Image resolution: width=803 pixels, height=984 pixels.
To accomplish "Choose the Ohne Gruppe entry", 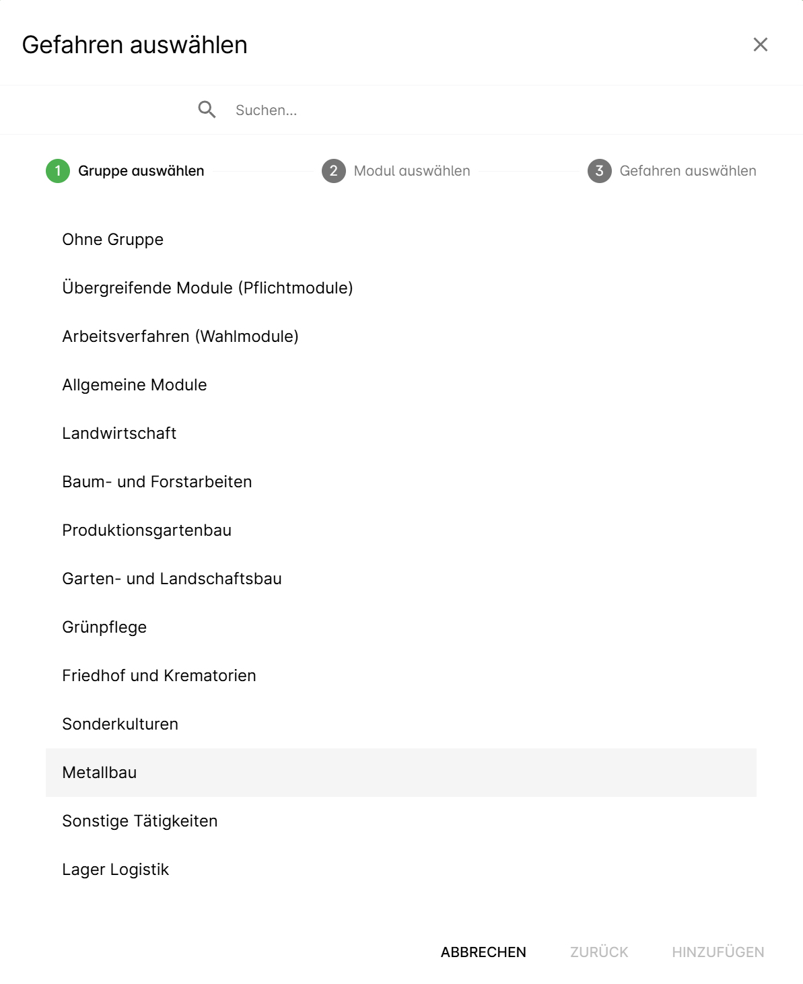I will 113,240.
